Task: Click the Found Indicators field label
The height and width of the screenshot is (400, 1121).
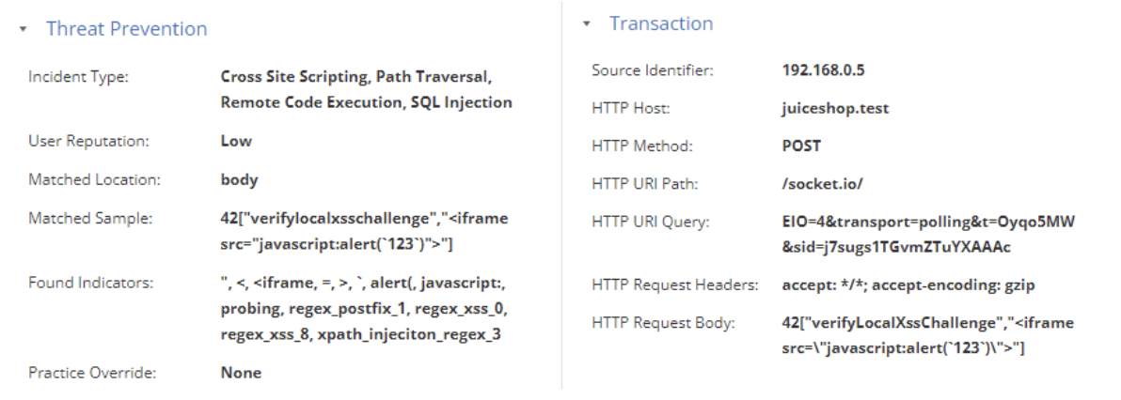Action: pyautogui.click(x=91, y=283)
